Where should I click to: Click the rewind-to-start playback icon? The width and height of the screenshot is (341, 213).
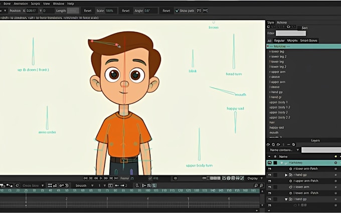tap(85, 178)
